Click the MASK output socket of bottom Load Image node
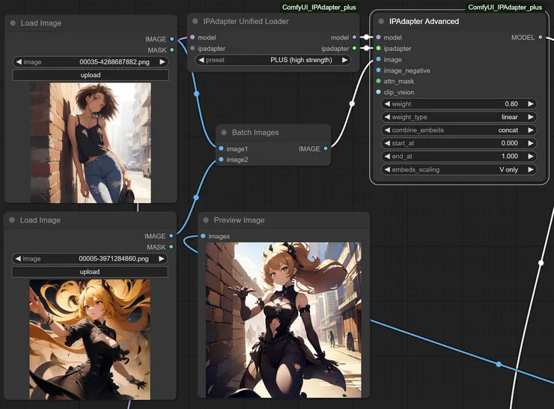 (x=171, y=247)
